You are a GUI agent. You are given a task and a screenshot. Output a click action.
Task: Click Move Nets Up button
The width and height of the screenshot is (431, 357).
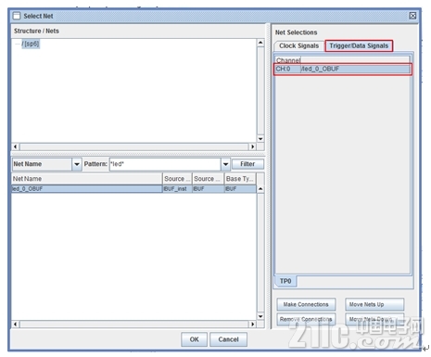[x=374, y=304]
